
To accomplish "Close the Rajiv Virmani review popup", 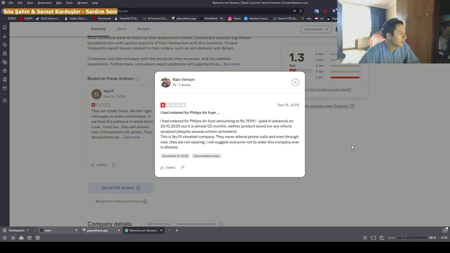I will coord(295,82).
